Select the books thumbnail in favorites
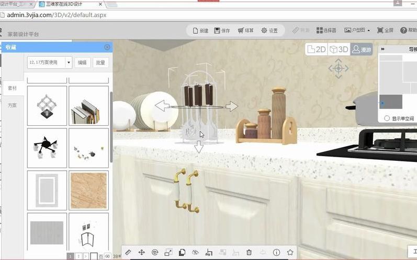417x260 pixels. pyautogui.click(x=88, y=105)
